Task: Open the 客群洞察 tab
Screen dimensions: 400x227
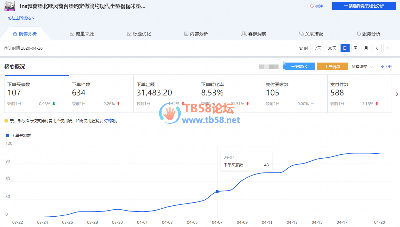Action: click(x=254, y=34)
